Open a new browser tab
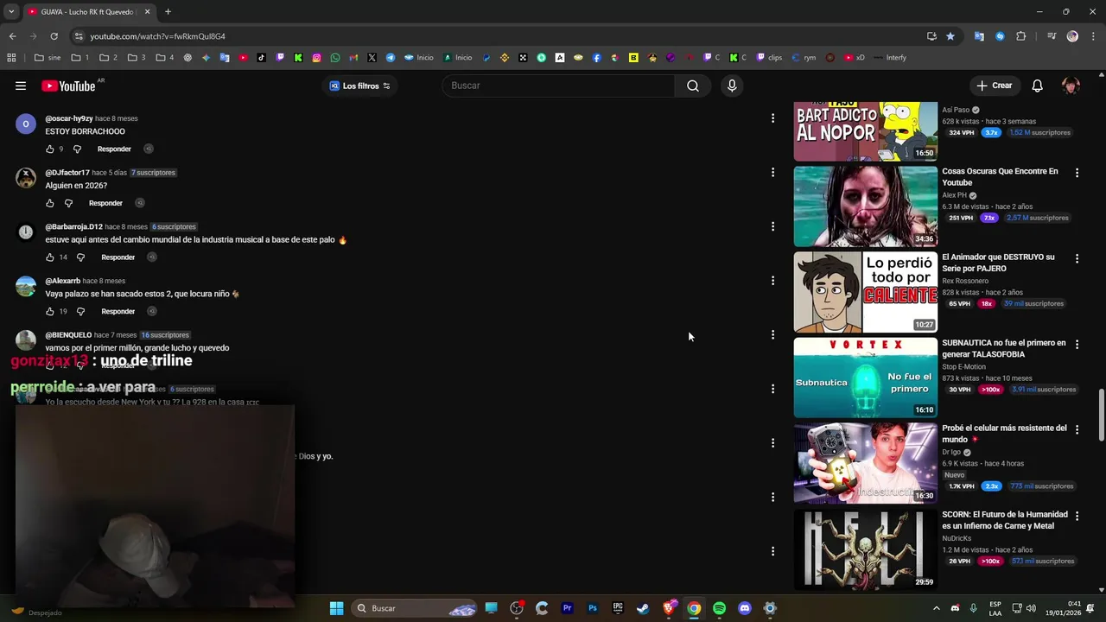Screen dimensions: 1106x622 pyautogui.click(x=168, y=12)
